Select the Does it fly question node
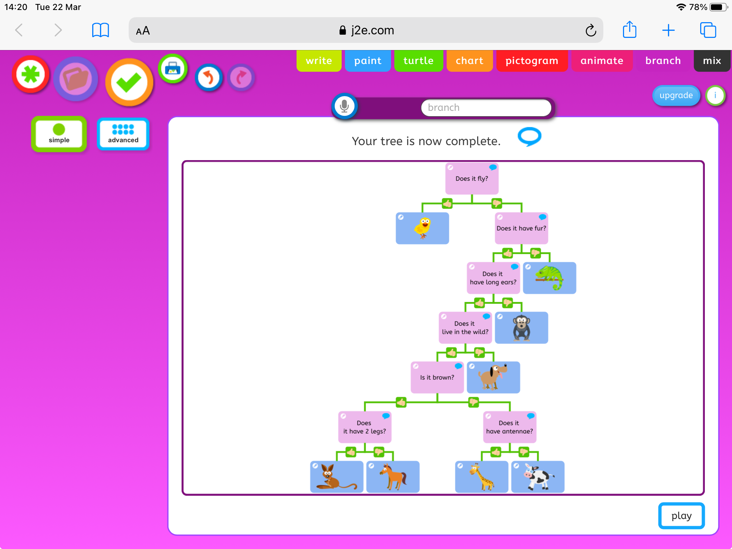 coord(472,179)
